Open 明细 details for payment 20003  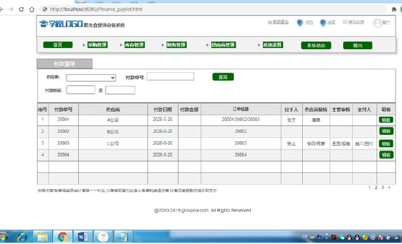point(386,144)
